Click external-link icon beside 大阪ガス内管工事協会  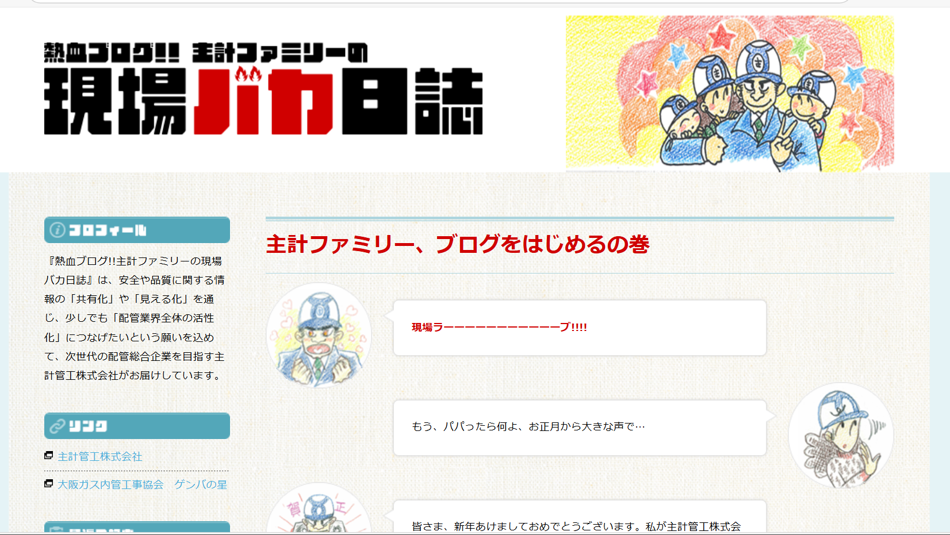pos(49,484)
